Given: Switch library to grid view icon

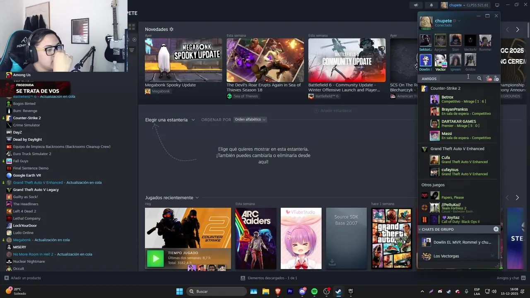Looking at the screenshot, I should pos(132,27).
